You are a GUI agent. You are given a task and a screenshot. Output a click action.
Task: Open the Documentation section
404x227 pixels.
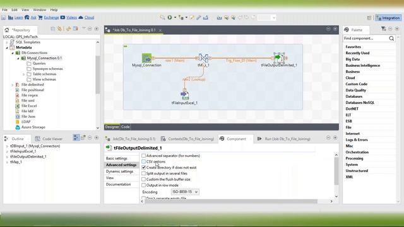pyautogui.click(x=118, y=184)
